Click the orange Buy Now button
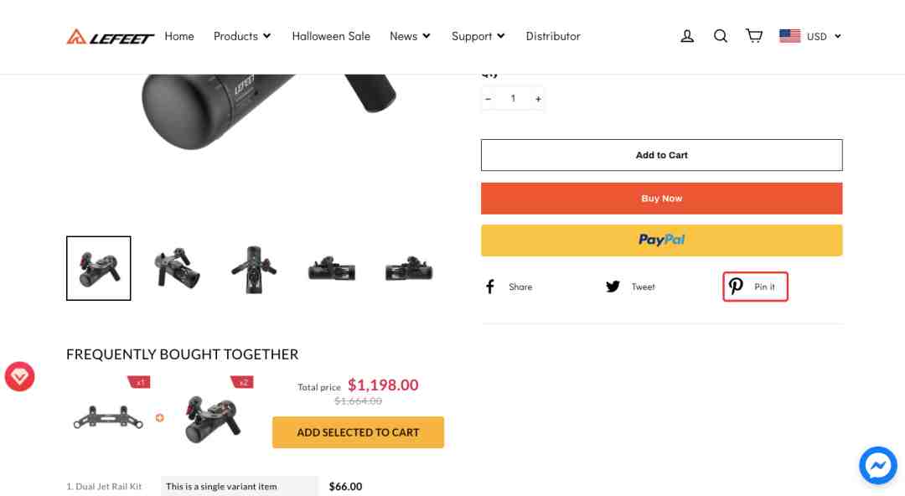905x496 pixels. tap(661, 198)
